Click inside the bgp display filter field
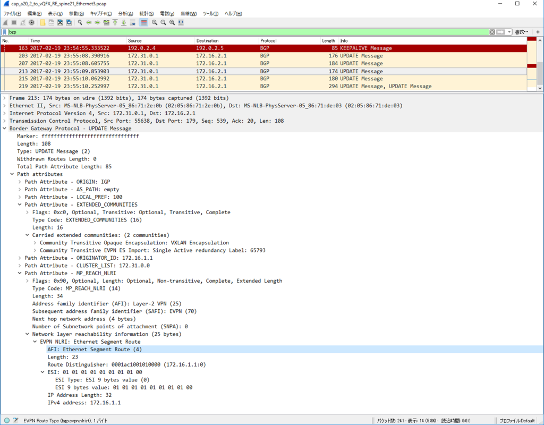The height and width of the screenshot is (425, 544). point(248,32)
